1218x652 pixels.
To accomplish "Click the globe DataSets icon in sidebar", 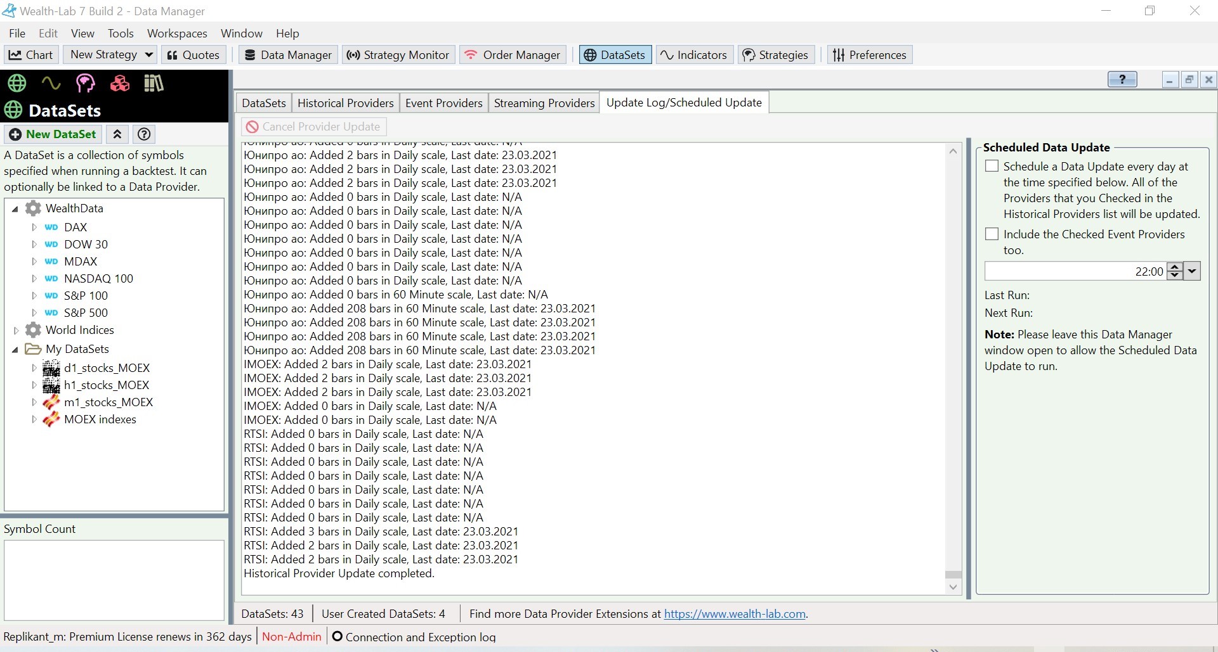I will [x=16, y=83].
